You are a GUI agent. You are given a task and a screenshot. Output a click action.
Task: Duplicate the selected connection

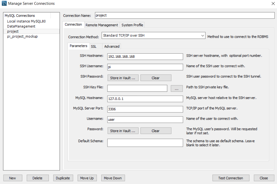pos(63,178)
